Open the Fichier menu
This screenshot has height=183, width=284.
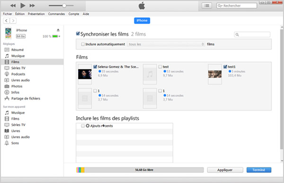coord(8,14)
